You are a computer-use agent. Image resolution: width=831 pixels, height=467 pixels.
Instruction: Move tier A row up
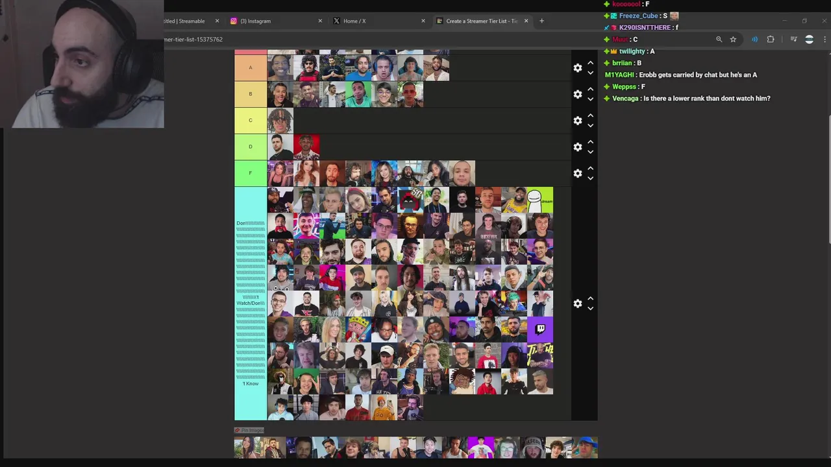point(590,63)
